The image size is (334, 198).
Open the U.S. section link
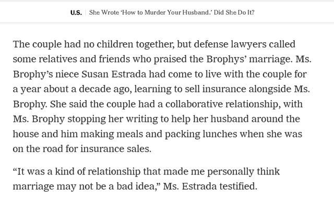pos(76,13)
